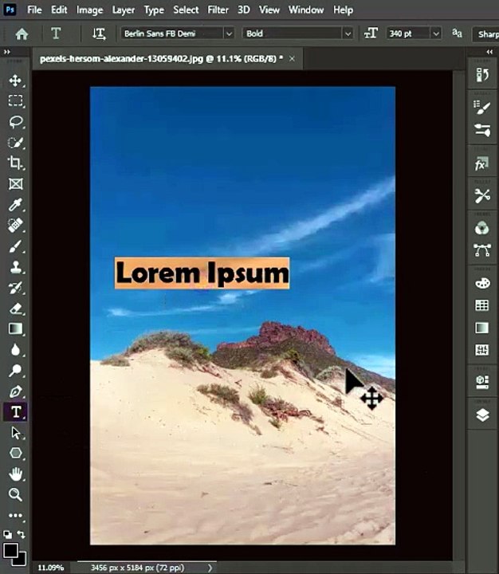Select the Move tool
The width and height of the screenshot is (499, 574).
click(x=15, y=81)
